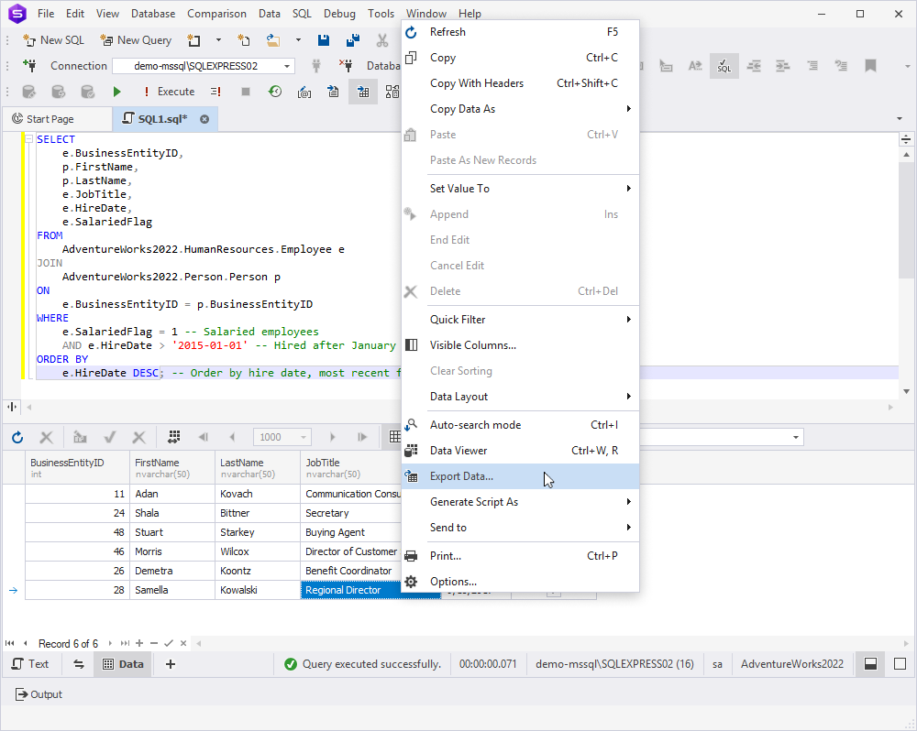
Task: Select the cell containing Demetra
Action: tap(172, 571)
